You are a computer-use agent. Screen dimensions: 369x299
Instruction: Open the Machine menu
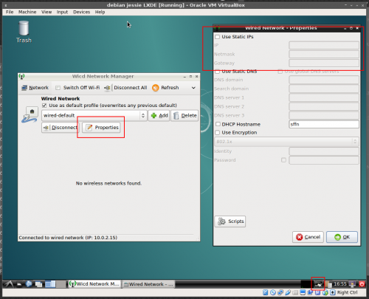point(27,12)
